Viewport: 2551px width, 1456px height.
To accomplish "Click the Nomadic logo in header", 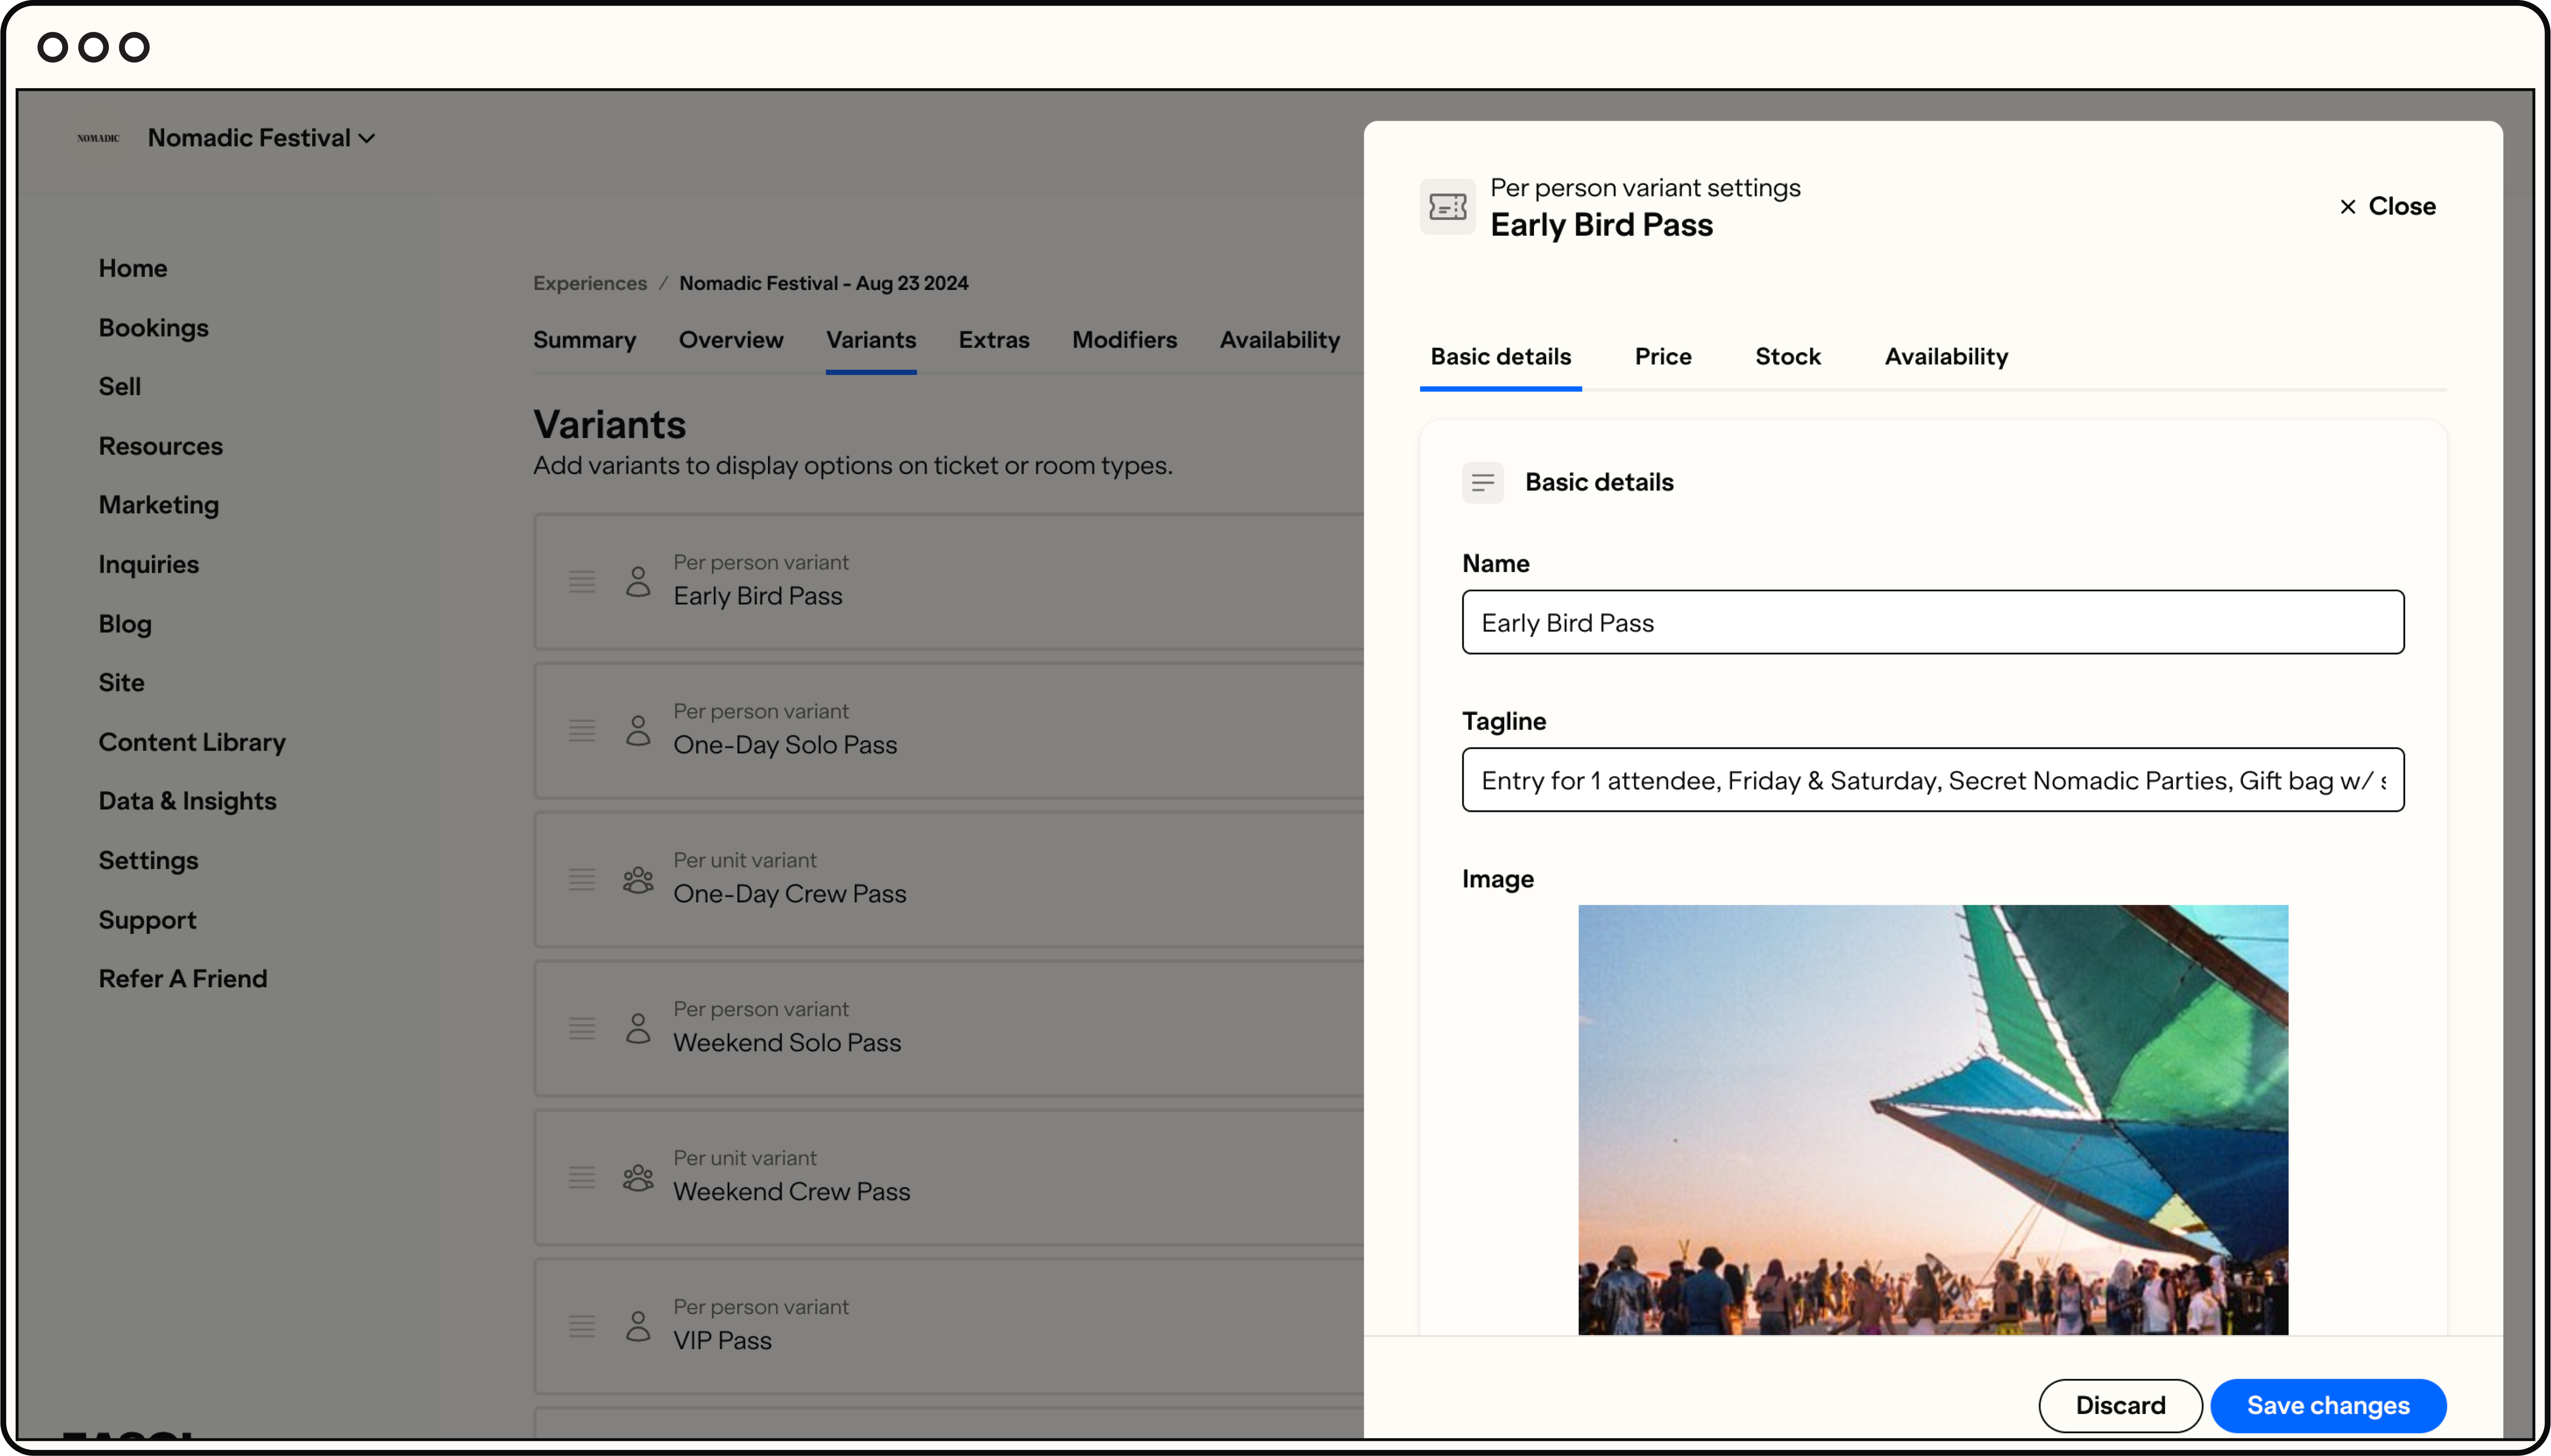I will pyautogui.click(x=98, y=138).
